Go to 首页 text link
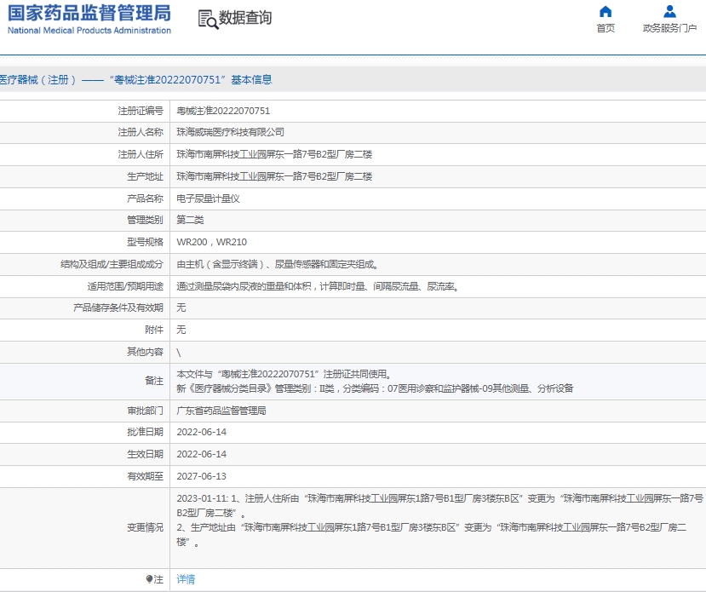 pyautogui.click(x=606, y=28)
